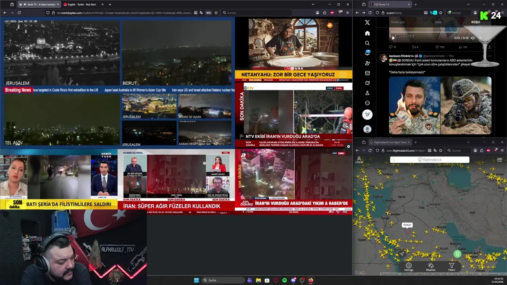The height and width of the screenshot is (285, 507).
Task: Open Multi TV grid settings gear
Action: (x=348, y=146)
